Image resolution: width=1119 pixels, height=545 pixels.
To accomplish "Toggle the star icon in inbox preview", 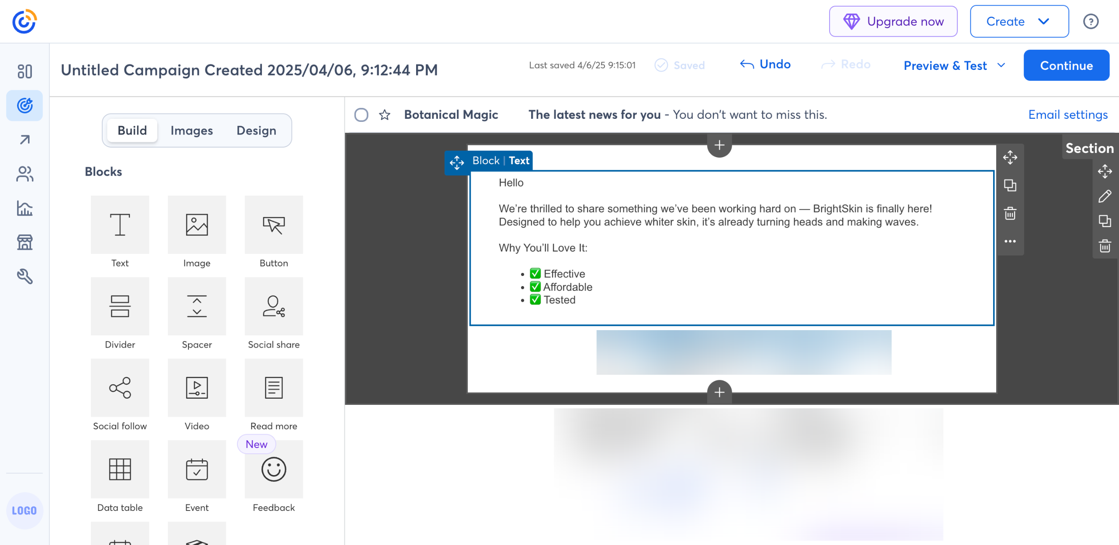I will pos(385,115).
